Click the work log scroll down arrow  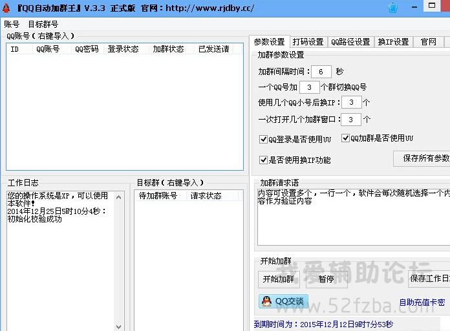[118, 326]
